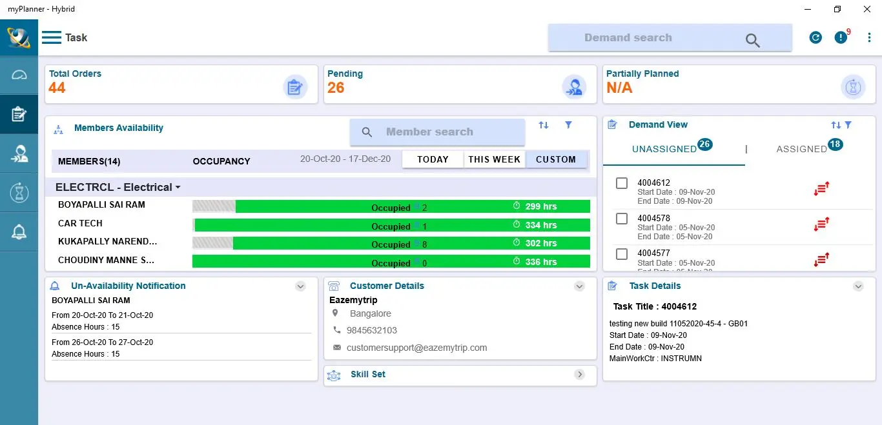The image size is (882, 425).
Task: Open the three-dot more options menu
Action: 869,37
